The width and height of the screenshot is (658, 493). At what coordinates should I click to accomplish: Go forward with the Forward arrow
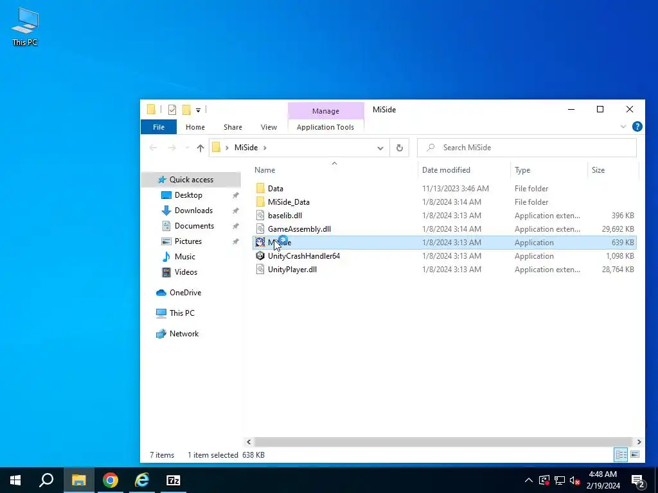click(x=172, y=148)
